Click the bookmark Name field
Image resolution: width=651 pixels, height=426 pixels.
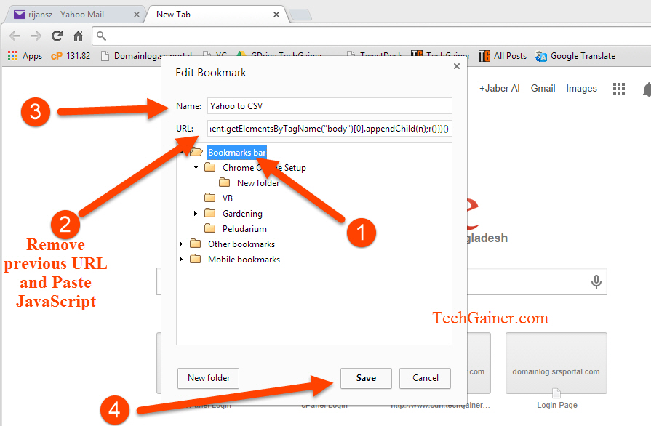[x=329, y=105]
